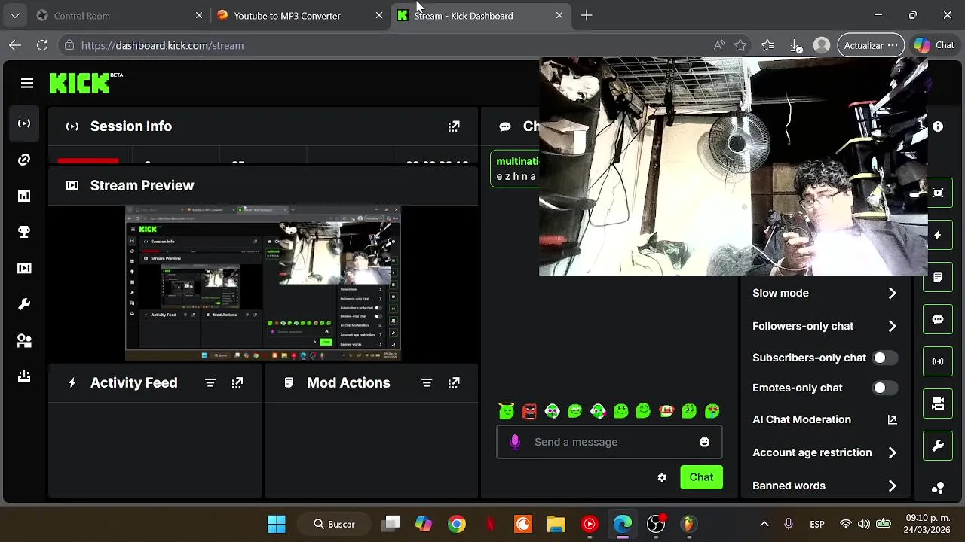
Task: Toggle Subscribers-only chat switch
Action: coord(884,358)
